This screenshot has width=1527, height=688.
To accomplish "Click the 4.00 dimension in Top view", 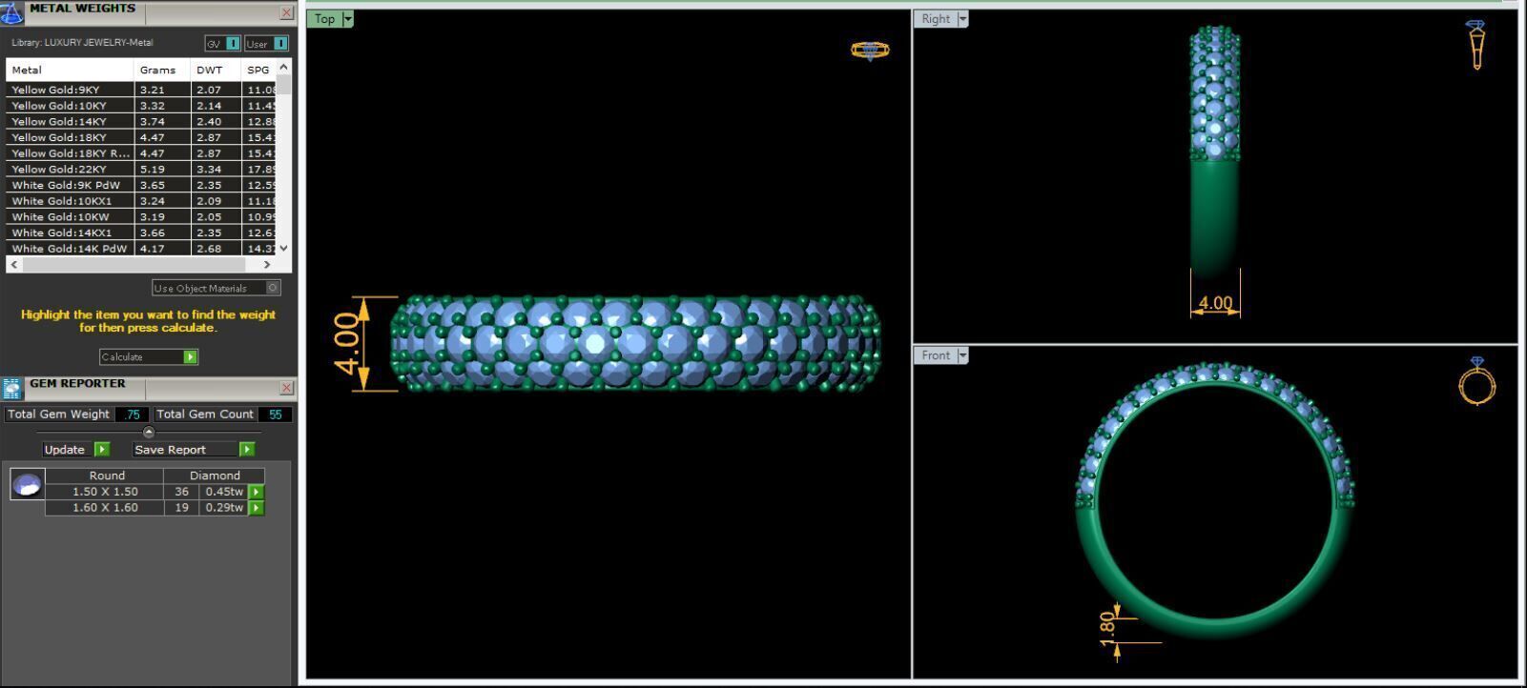I will pyautogui.click(x=348, y=344).
